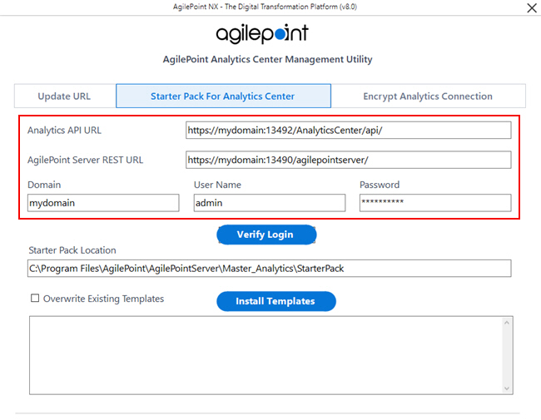
Task: Click the AgilePoint Server REST URL label
Action: click(x=85, y=160)
